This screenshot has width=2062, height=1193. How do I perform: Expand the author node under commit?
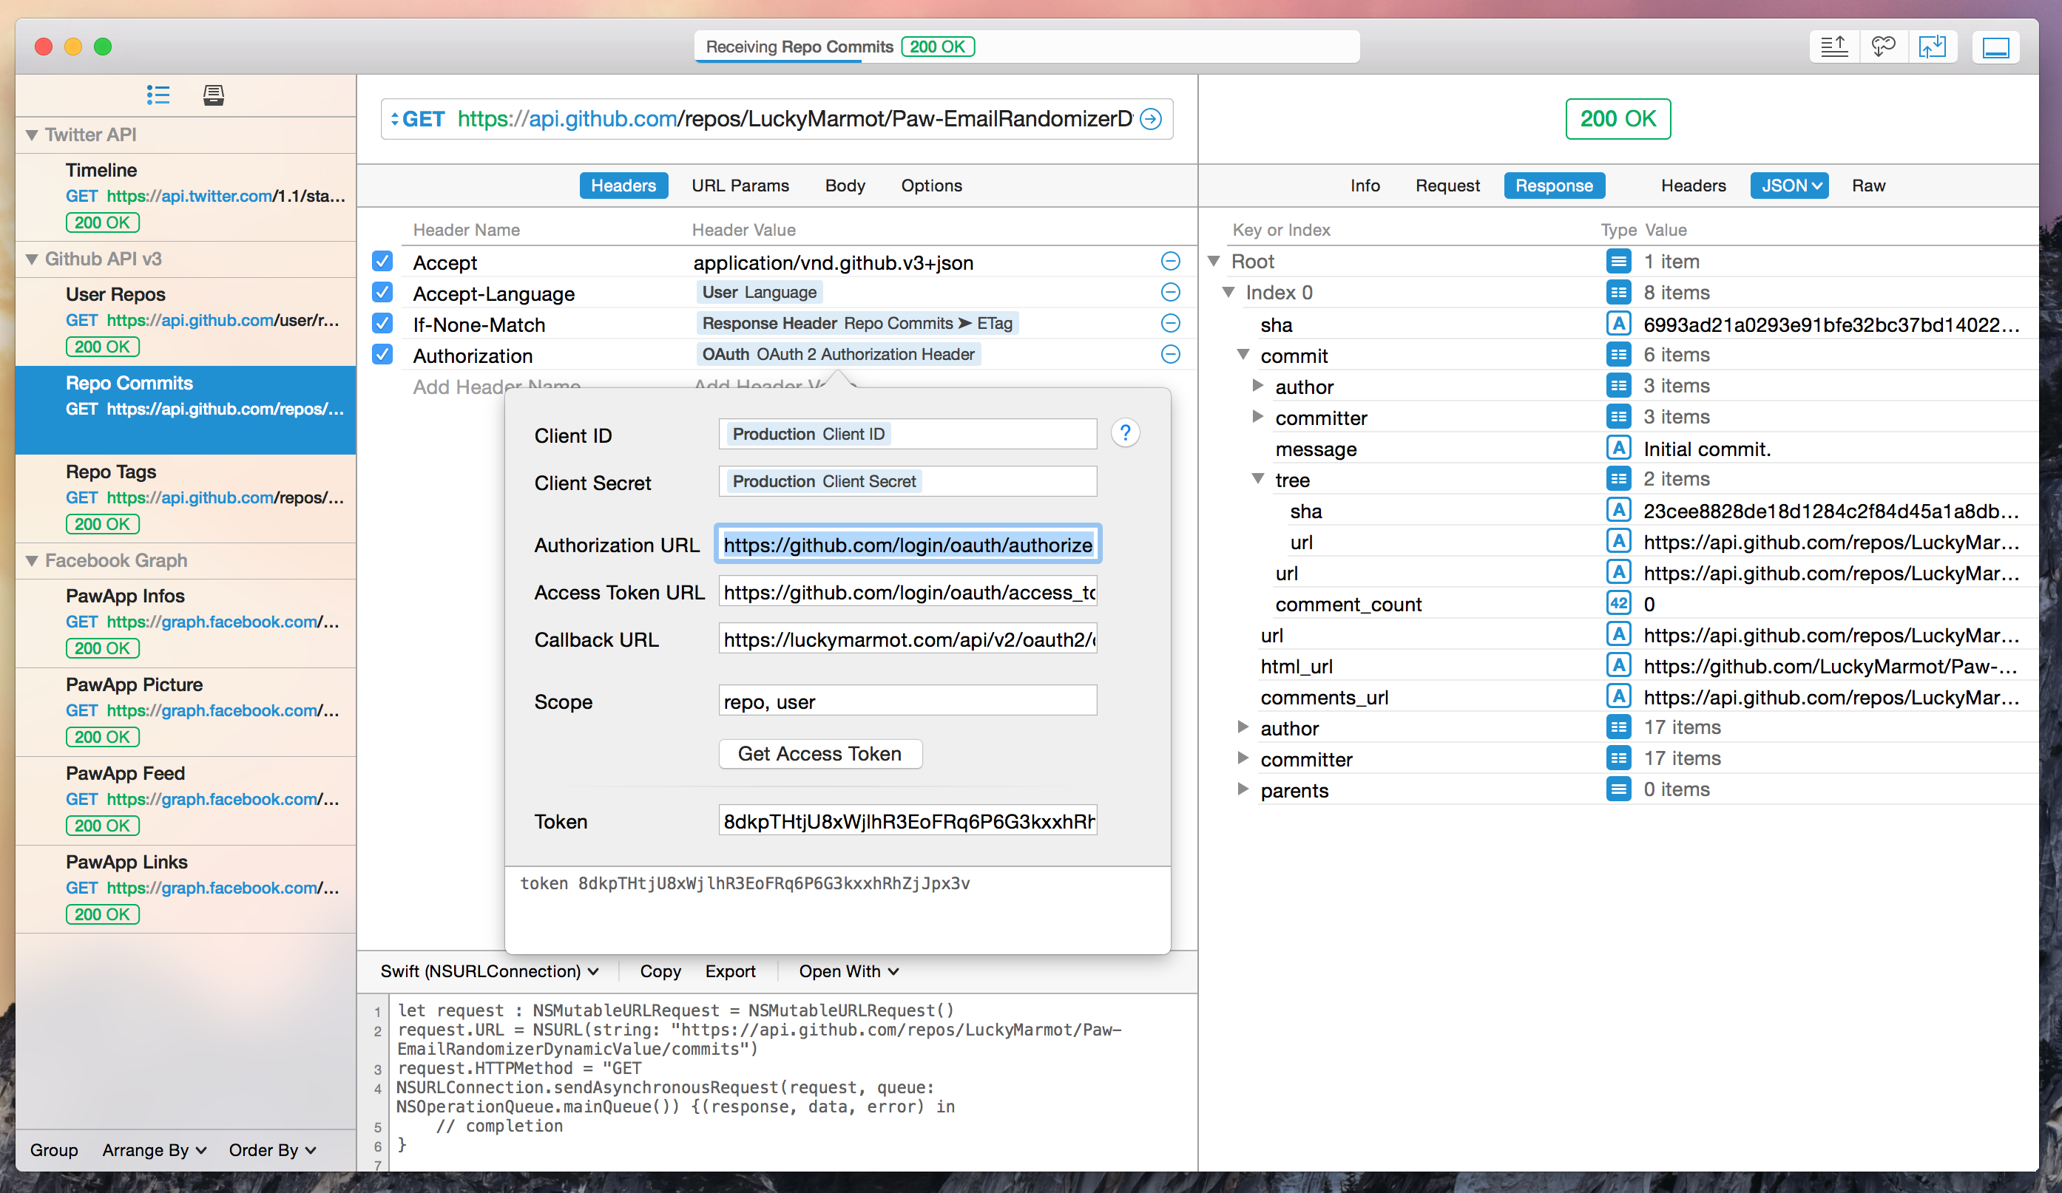1257,386
